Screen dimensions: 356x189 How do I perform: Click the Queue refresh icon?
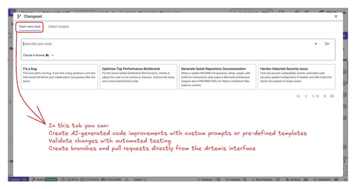point(145,180)
